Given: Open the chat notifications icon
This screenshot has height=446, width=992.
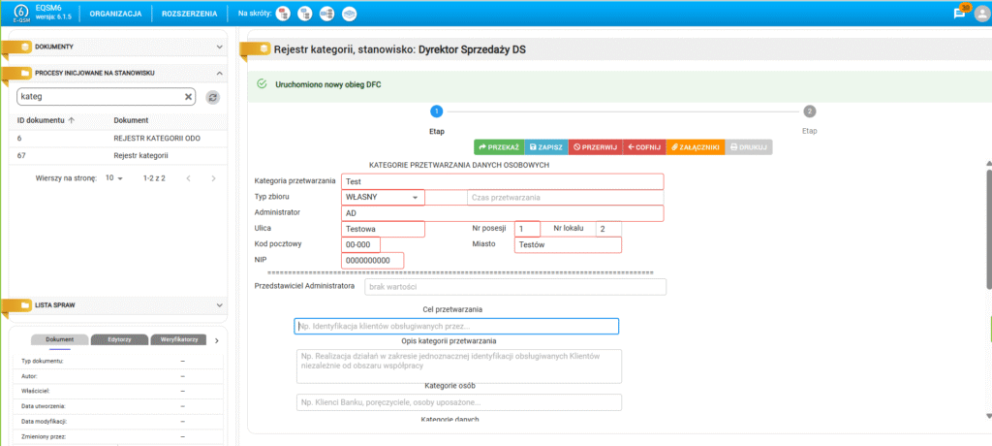Looking at the screenshot, I should click(x=959, y=14).
